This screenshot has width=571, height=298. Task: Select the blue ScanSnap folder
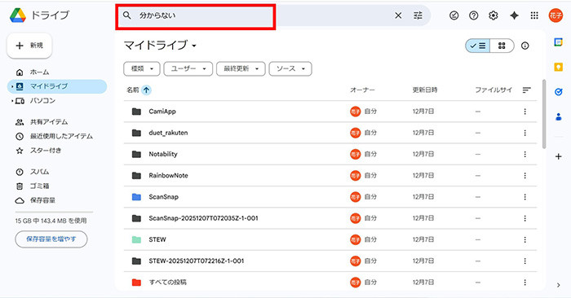pyautogui.click(x=330, y=197)
